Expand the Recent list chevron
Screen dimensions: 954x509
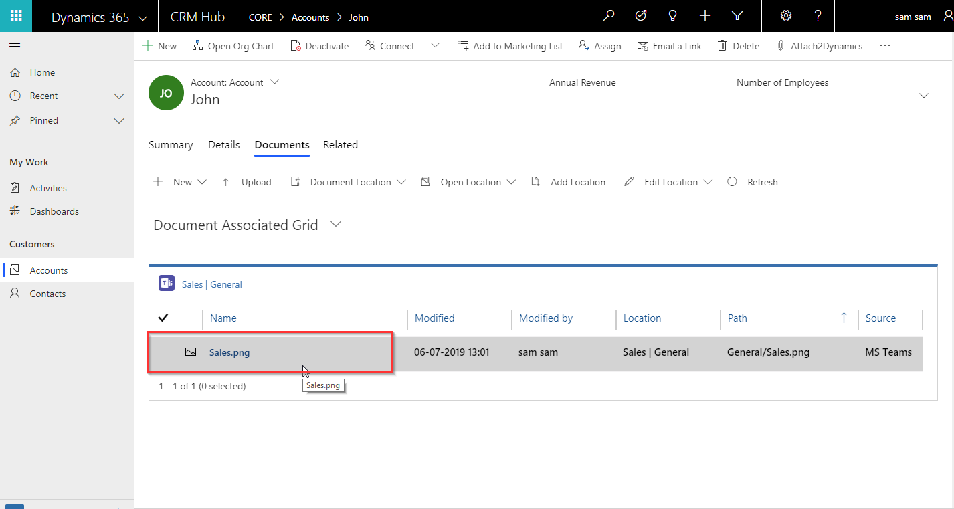[119, 96]
